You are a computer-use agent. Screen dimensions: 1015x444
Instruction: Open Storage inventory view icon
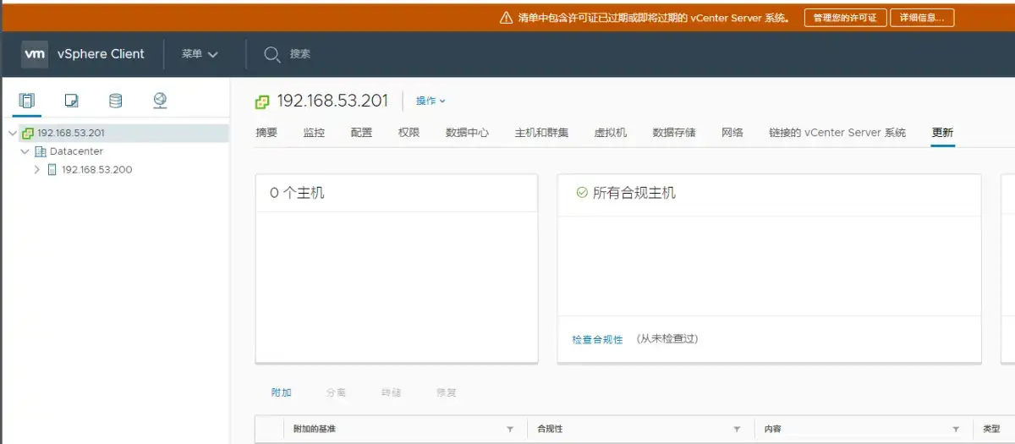click(x=116, y=101)
